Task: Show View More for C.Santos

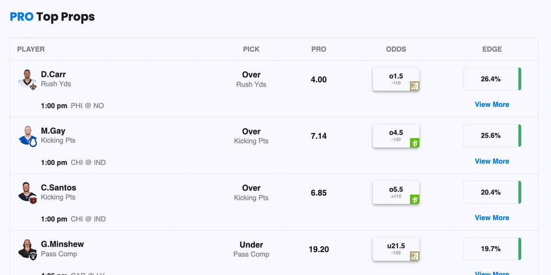Action: pyautogui.click(x=492, y=218)
